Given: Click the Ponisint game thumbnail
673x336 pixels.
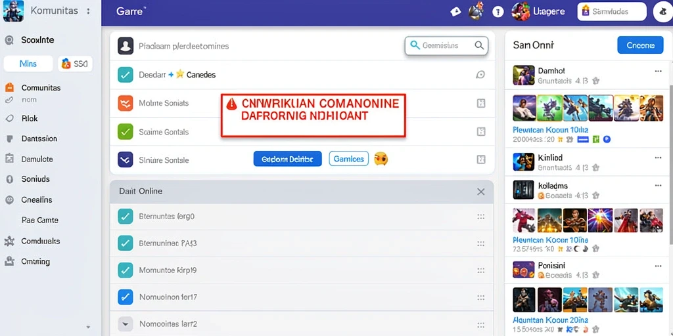Looking at the screenshot, I should pyautogui.click(x=524, y=270).
